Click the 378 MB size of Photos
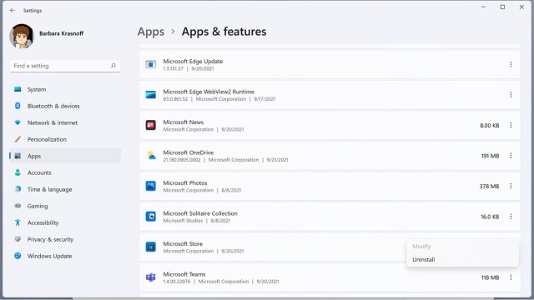The image size is (534, 300). pos(489,187)
